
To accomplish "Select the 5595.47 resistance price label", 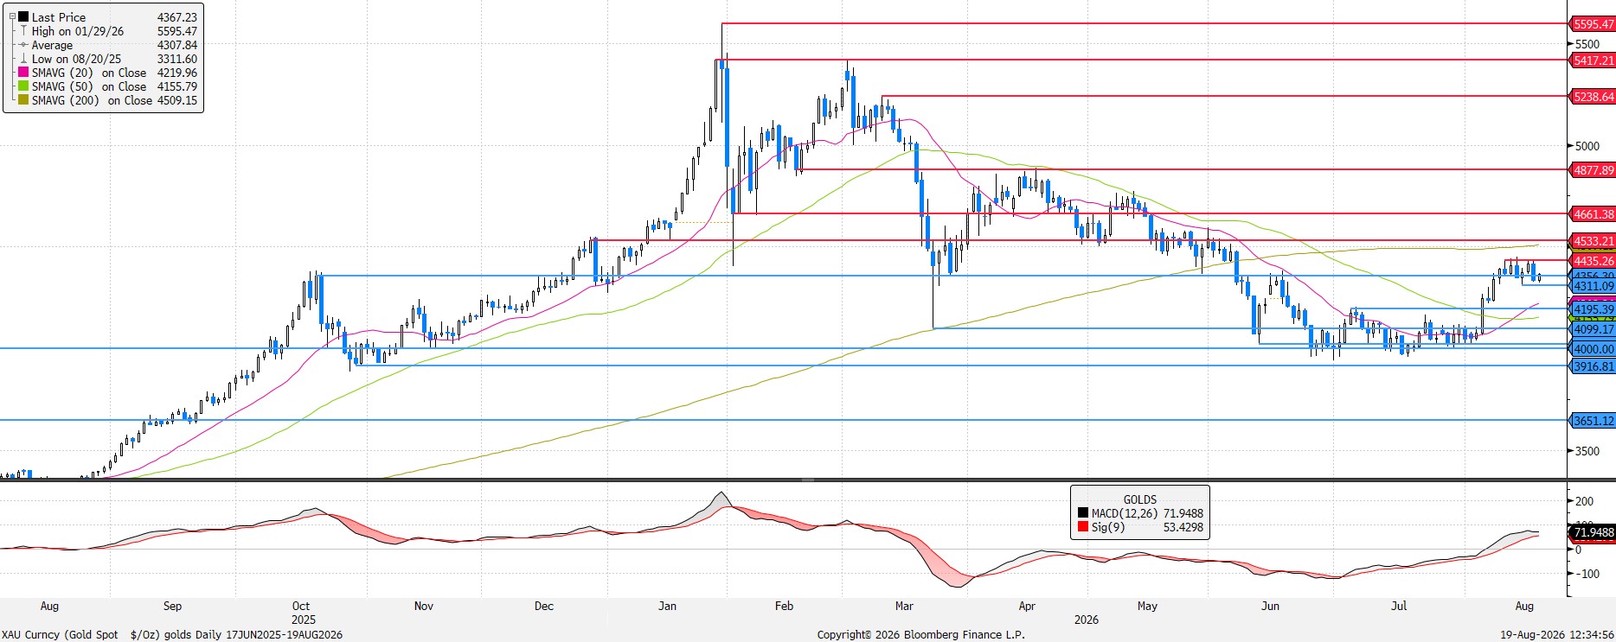I will click(1593, 24).
